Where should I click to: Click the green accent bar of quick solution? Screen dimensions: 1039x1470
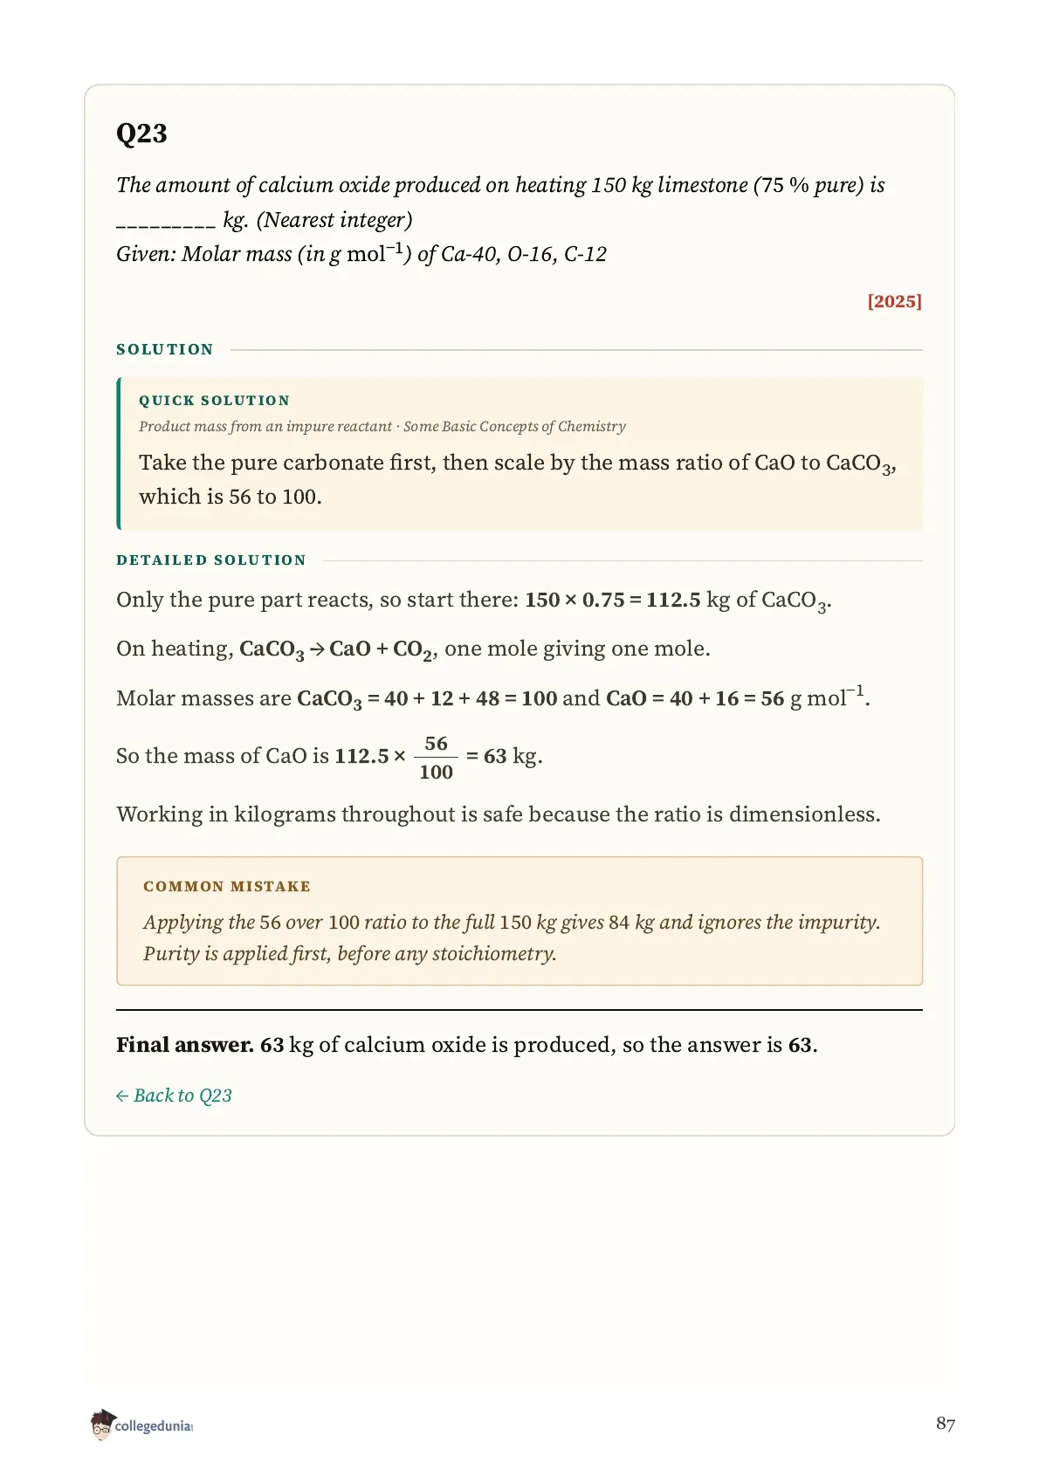[119, 454]
